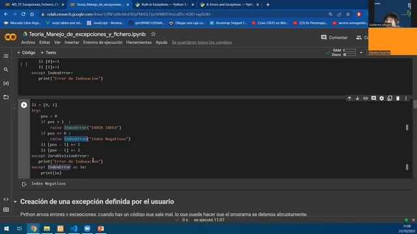Move cell down with arrow icon
Viewport: 417px width, 234px height.
click(358, 98)
